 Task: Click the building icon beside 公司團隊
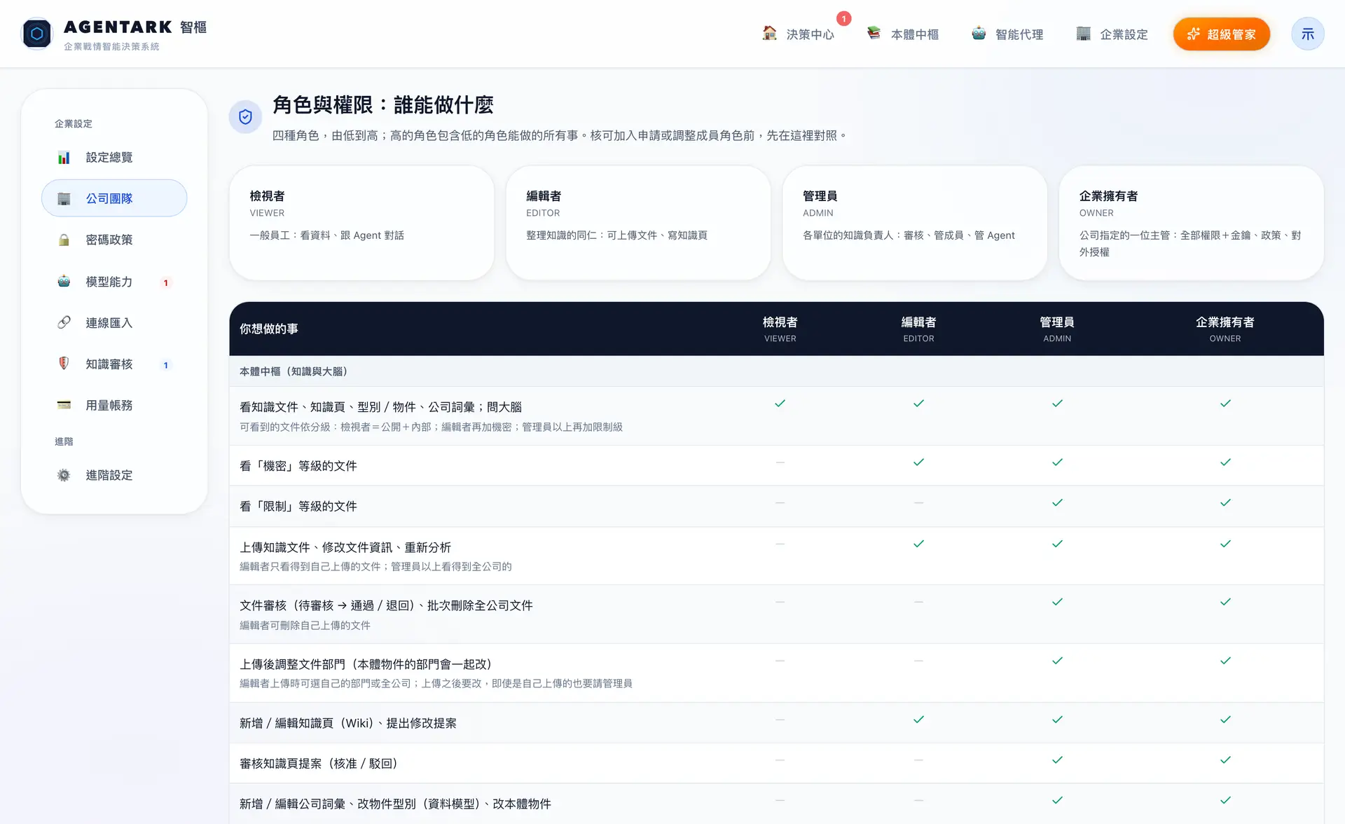pyautogui.click(x=64, y=199)
